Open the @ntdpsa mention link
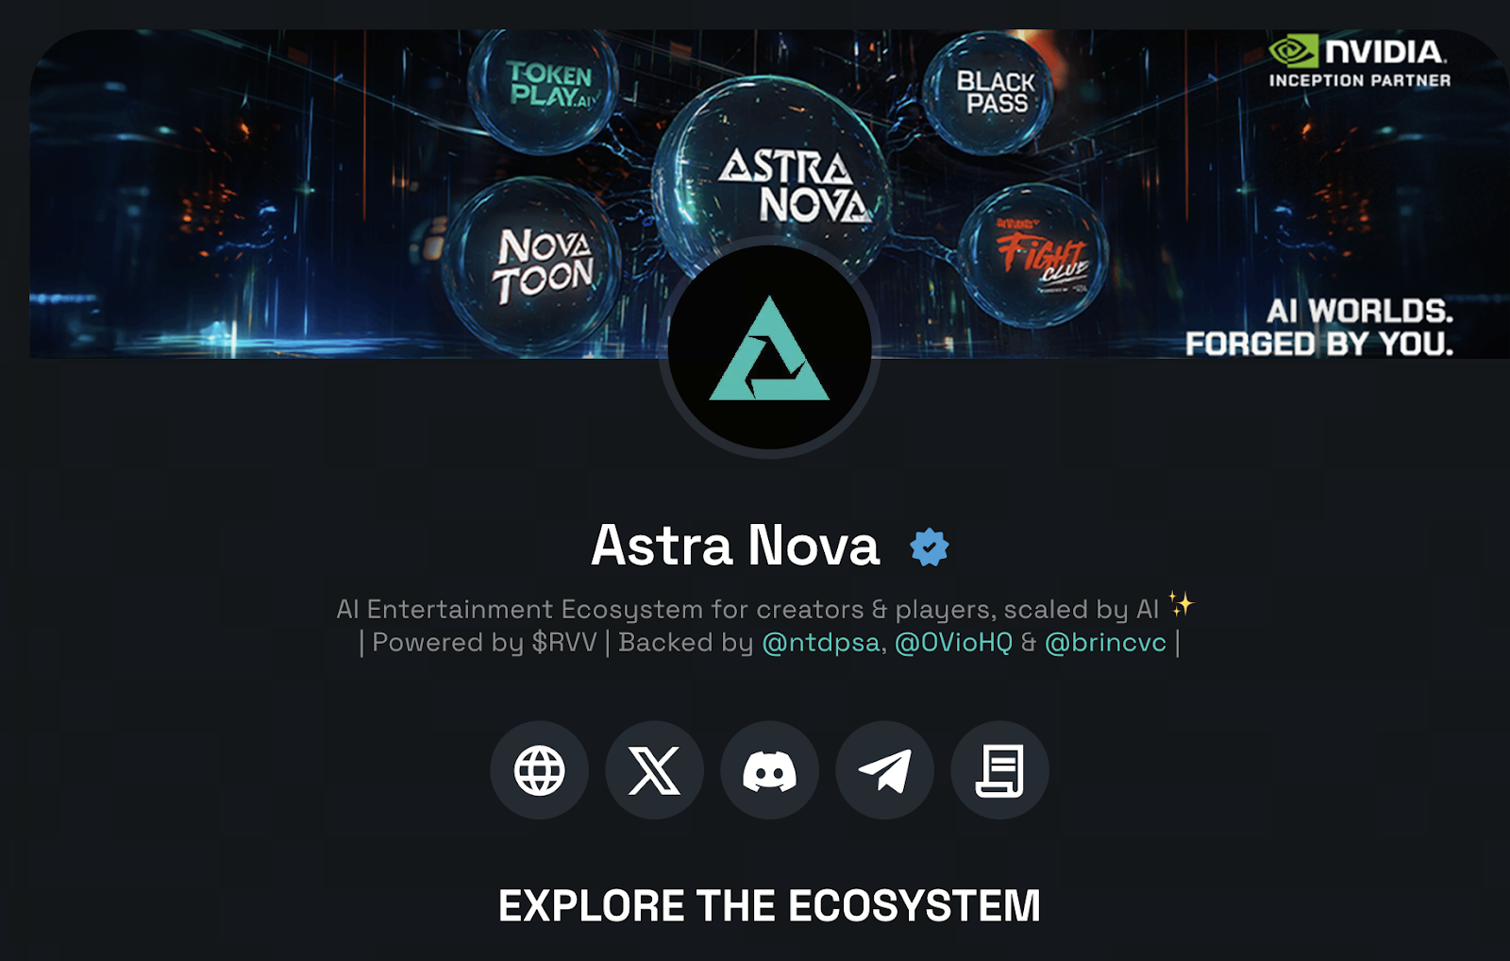1510x961 pixels. 821,643
